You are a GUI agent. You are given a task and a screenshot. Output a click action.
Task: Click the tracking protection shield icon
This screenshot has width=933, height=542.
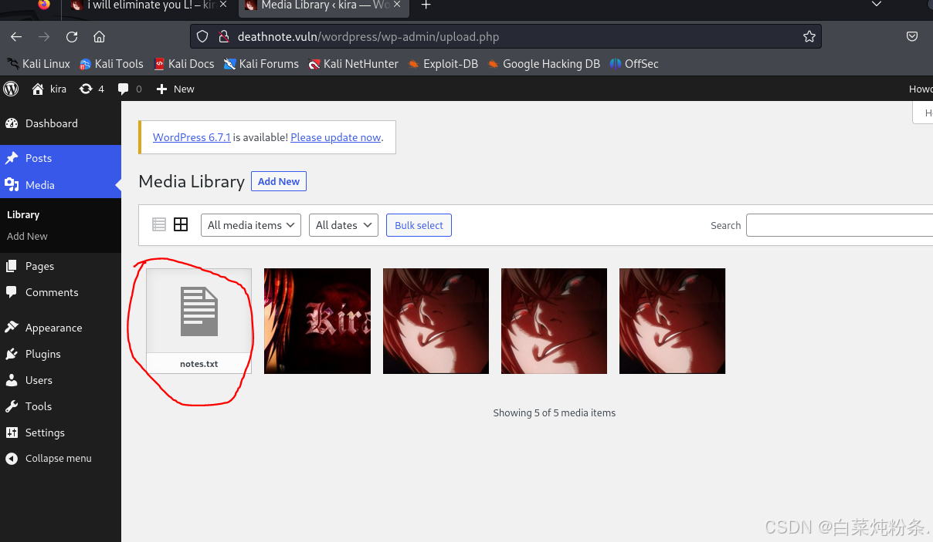[202, 36]
